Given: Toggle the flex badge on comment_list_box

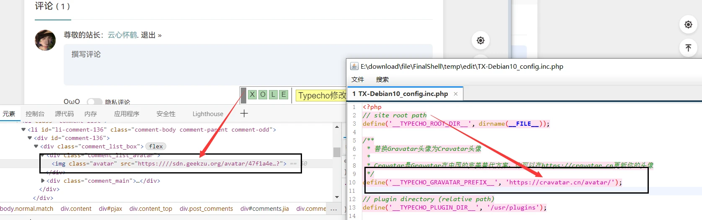Looking at the screenshot, I should [x=156, y=146].
